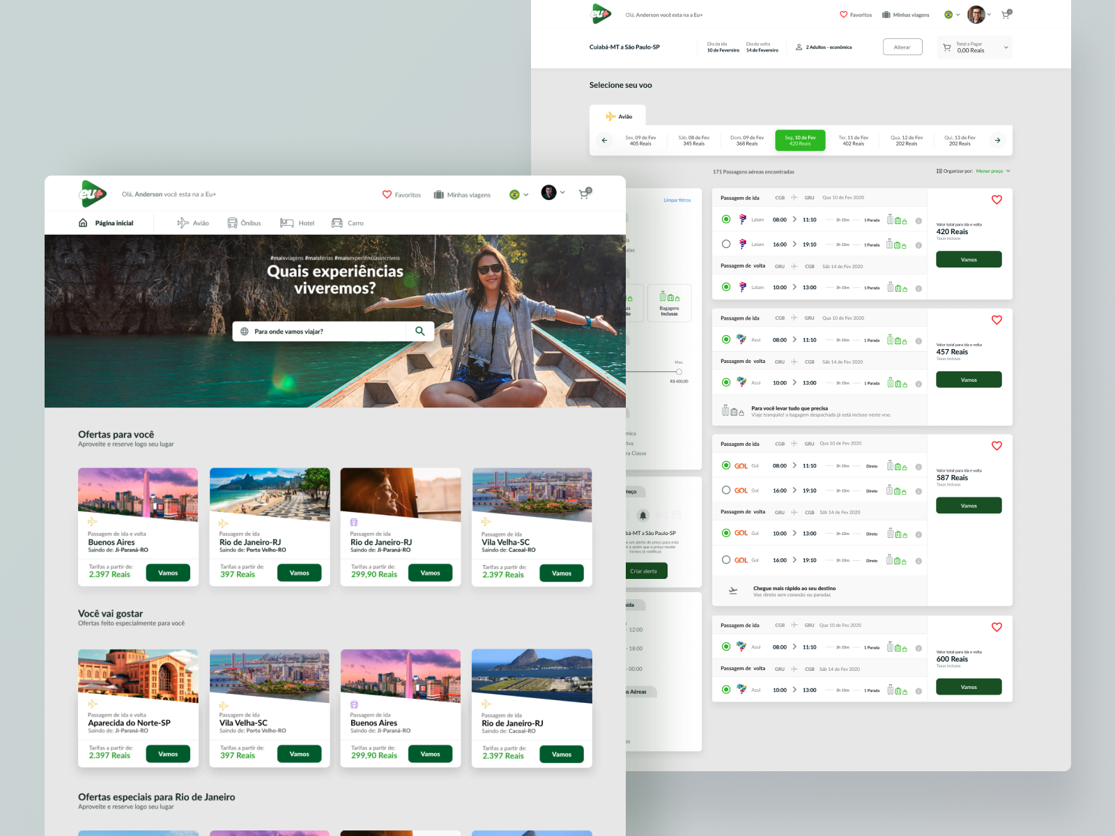Viewport: 1115px width, 836px height.
Task: Go to the Página inicial tab
Action: click(x=106, y=223)
